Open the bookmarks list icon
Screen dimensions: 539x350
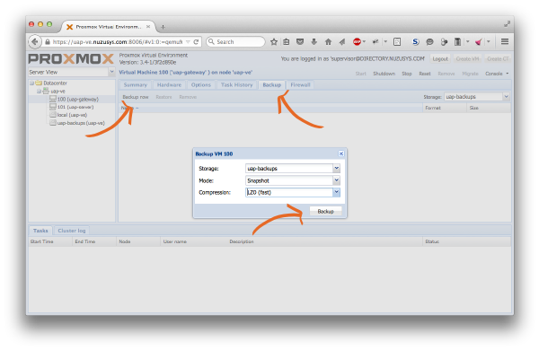coord(287,42)
